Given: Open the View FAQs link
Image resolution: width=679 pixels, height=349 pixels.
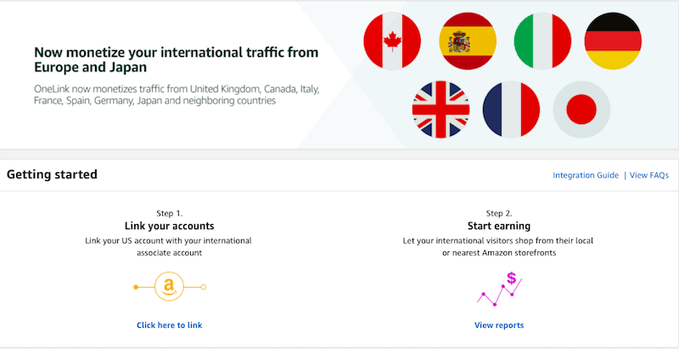Looking at the screenshot, I should point(649,175).
